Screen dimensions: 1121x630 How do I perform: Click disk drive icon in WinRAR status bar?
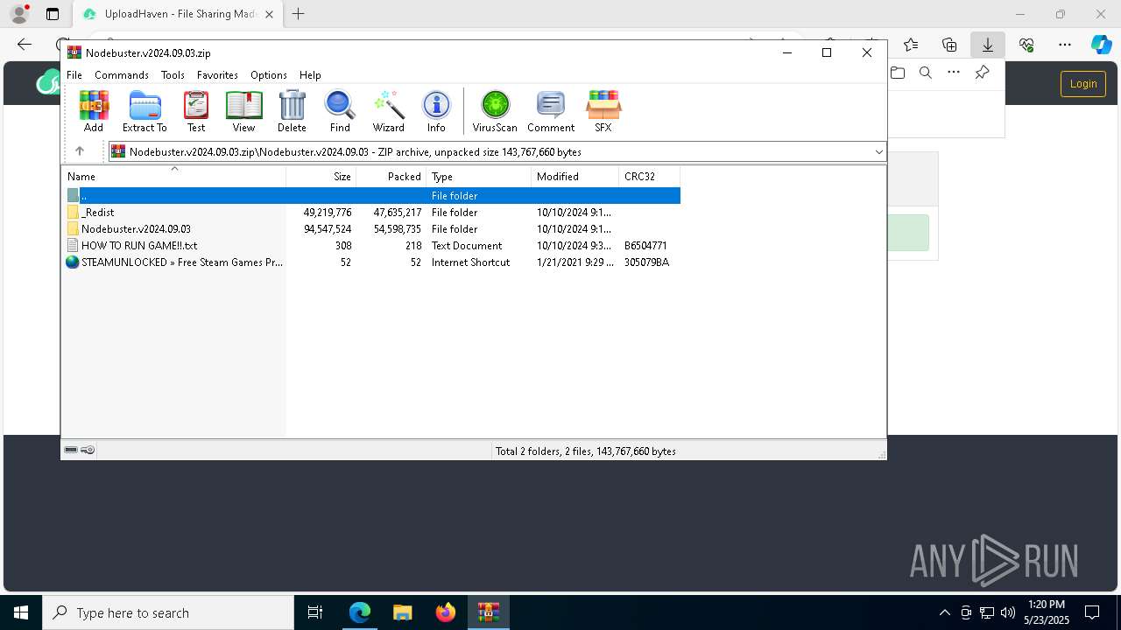coord(71,450)
